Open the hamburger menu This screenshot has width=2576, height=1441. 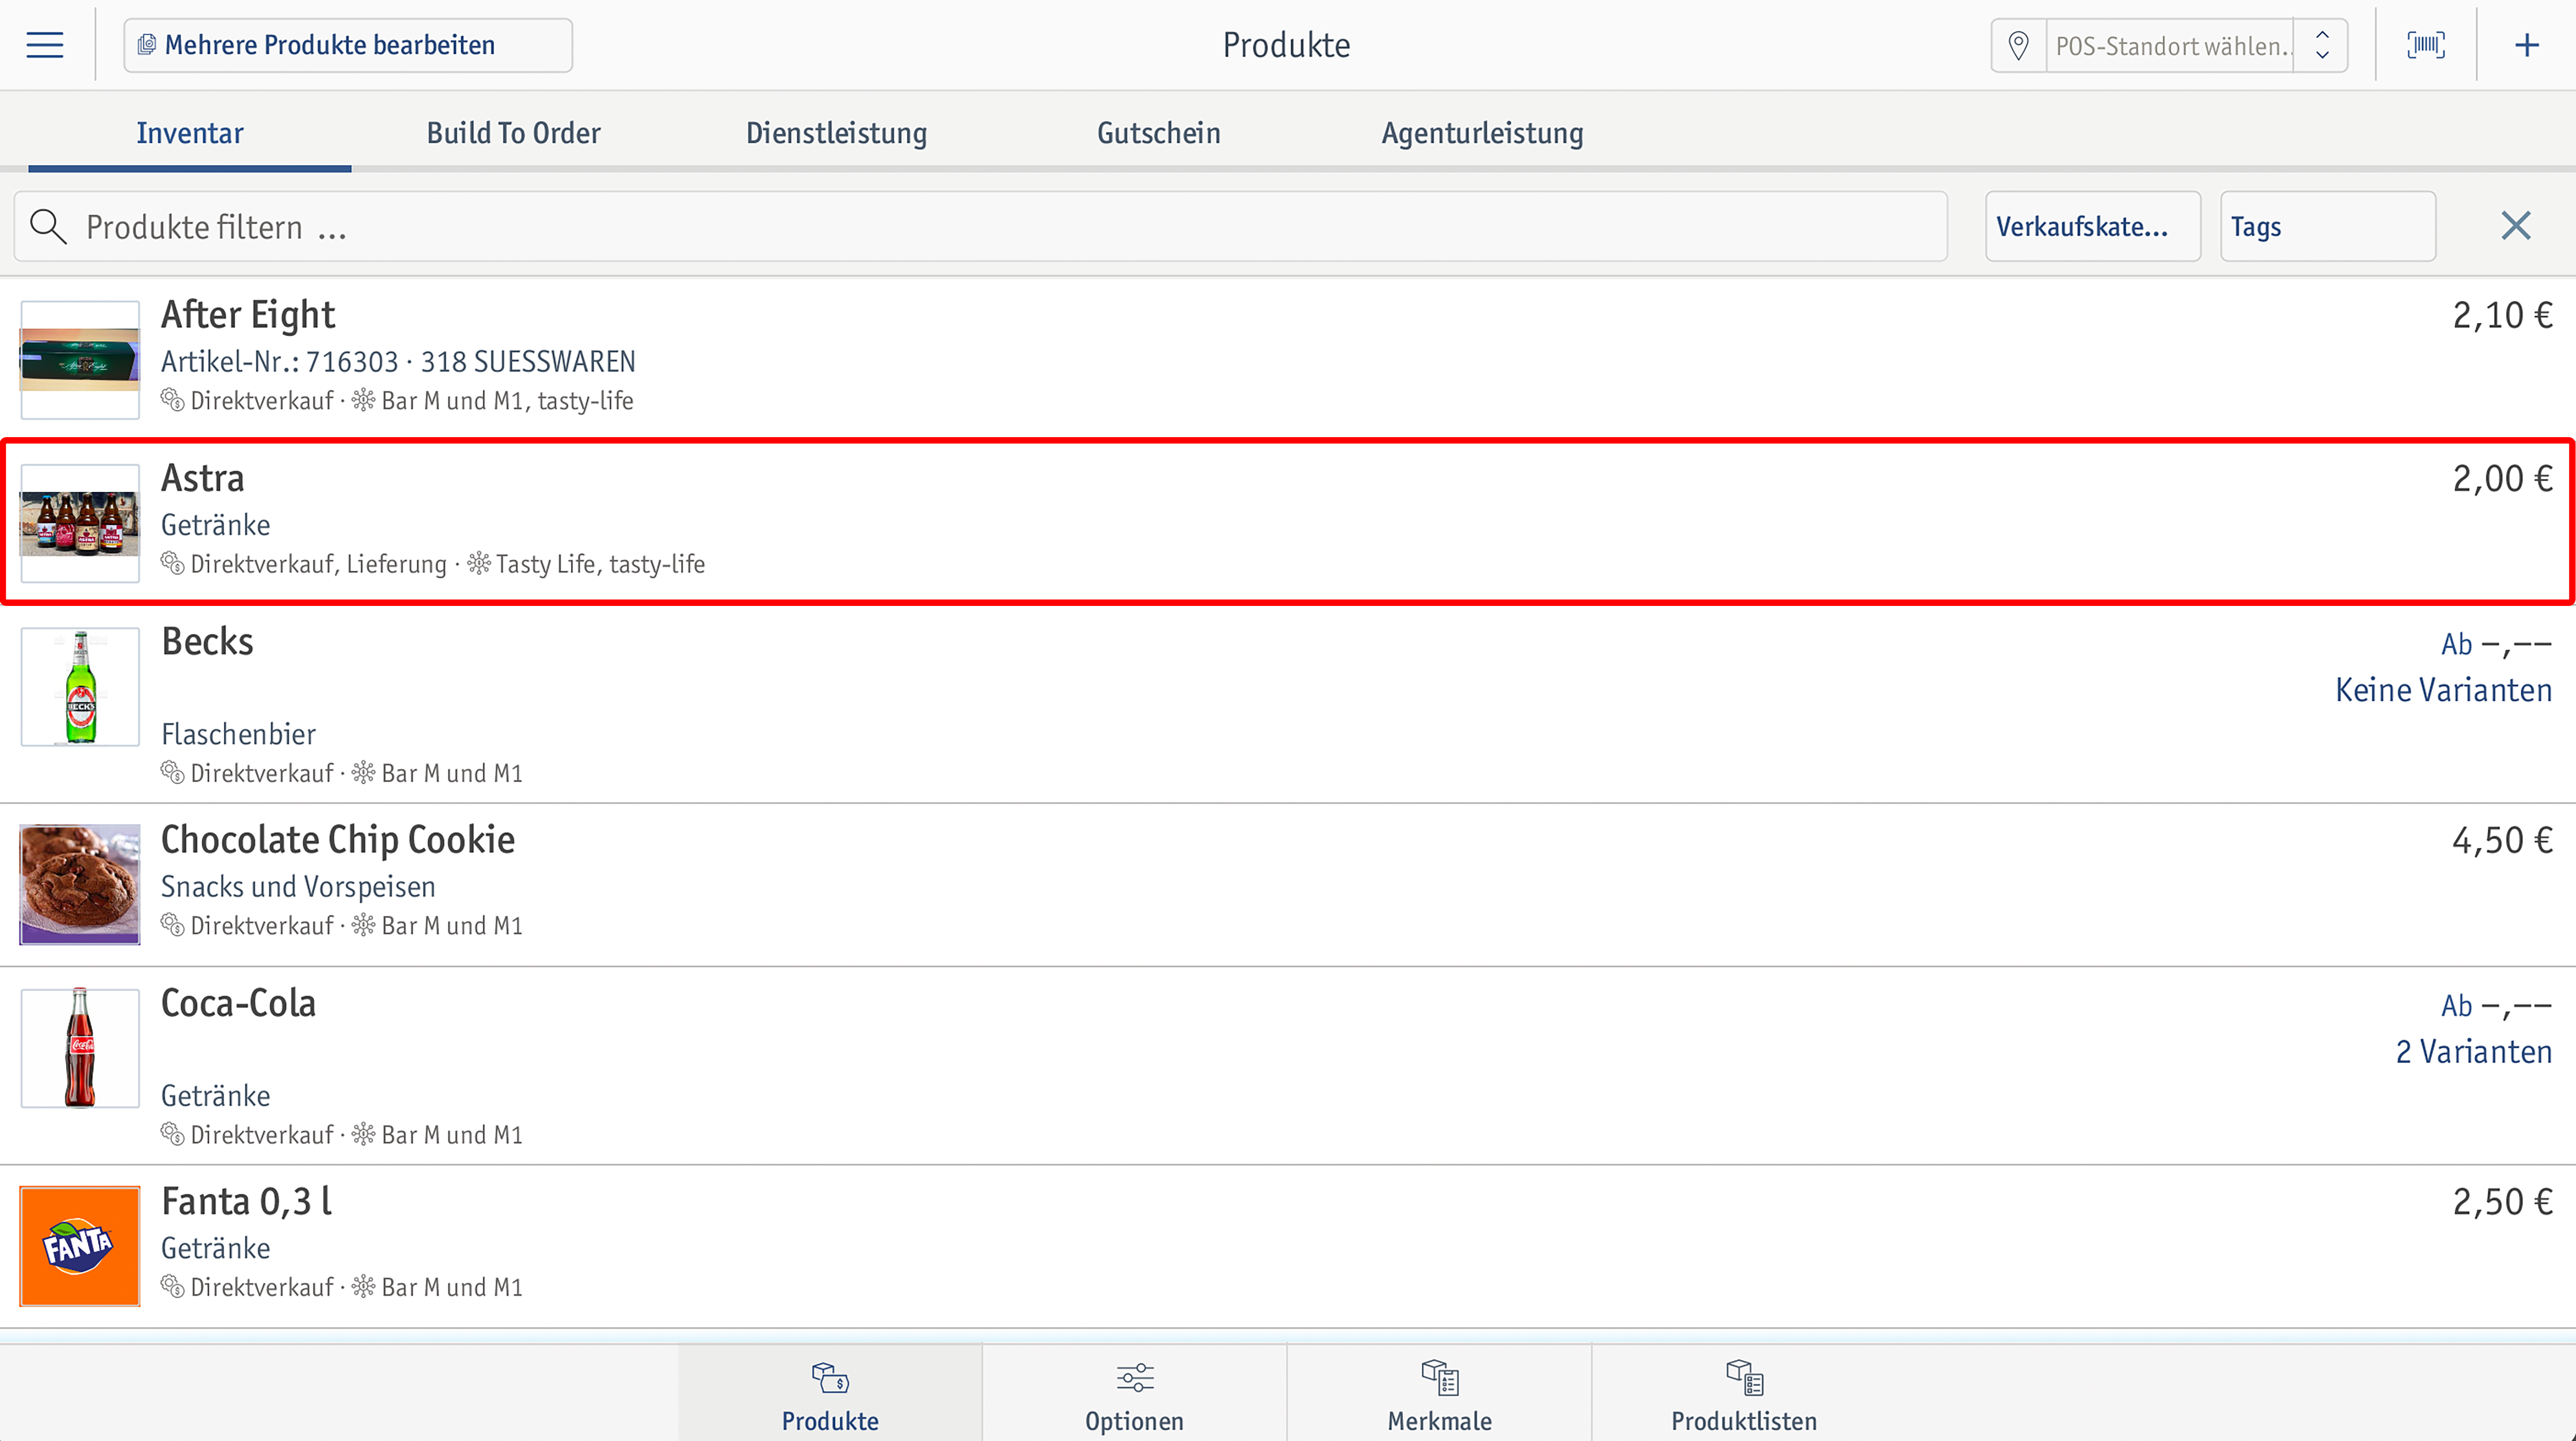(x=45, y=45)
